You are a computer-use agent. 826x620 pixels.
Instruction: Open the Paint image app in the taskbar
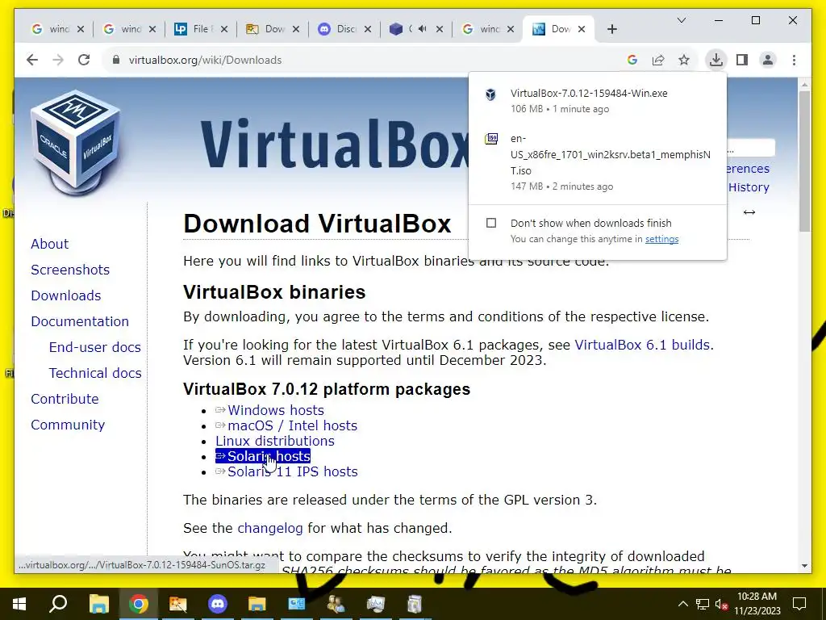(178, 604)
